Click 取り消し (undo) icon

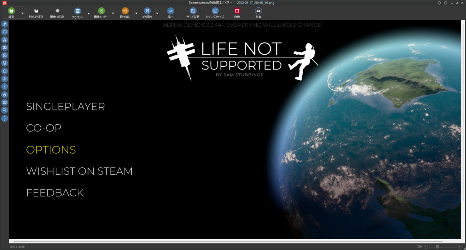click(125, 11)
